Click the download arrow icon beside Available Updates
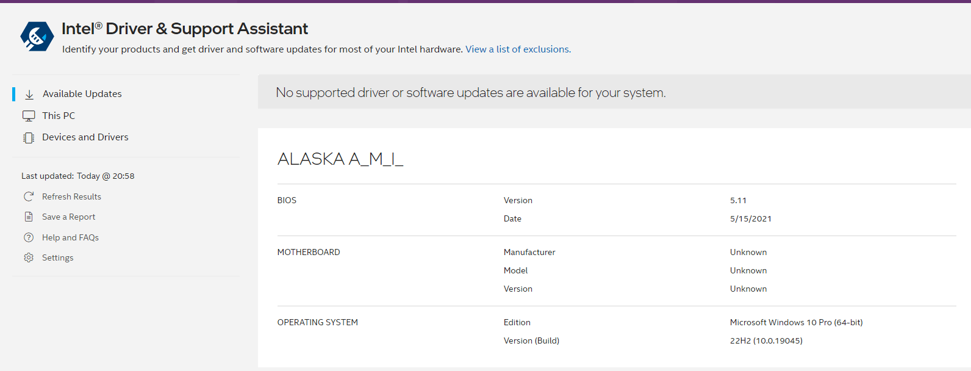The width and height of the screenshot is (971, 371). (x=29, y=94)
